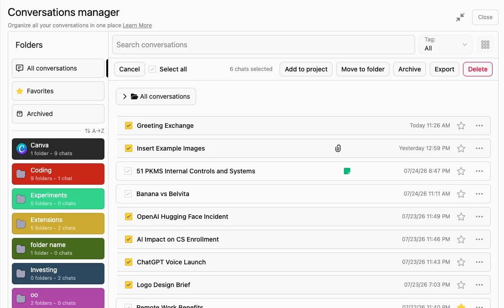Uncheck the Greeting Exchange checkbox
Screen dimensions: 504x308
point(129,126)
